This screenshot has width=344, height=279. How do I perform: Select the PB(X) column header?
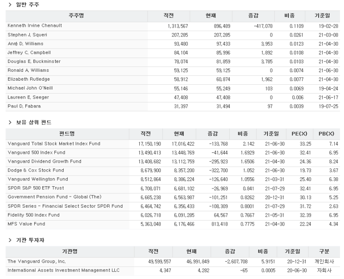(326, 134)
